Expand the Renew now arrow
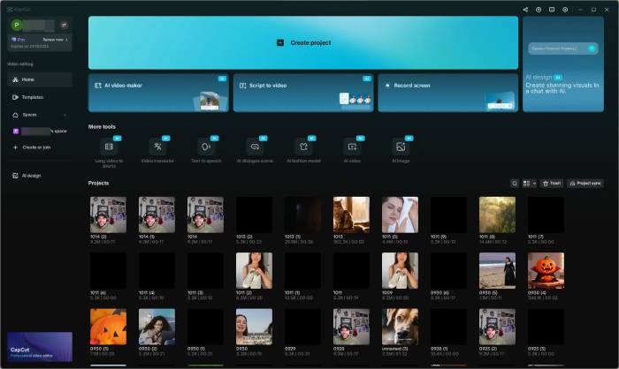The height and width of the screenshot is (369, 619). (66, 40)
